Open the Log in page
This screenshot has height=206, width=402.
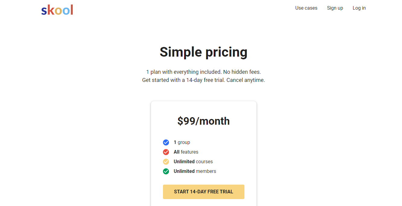coord(359,8)
